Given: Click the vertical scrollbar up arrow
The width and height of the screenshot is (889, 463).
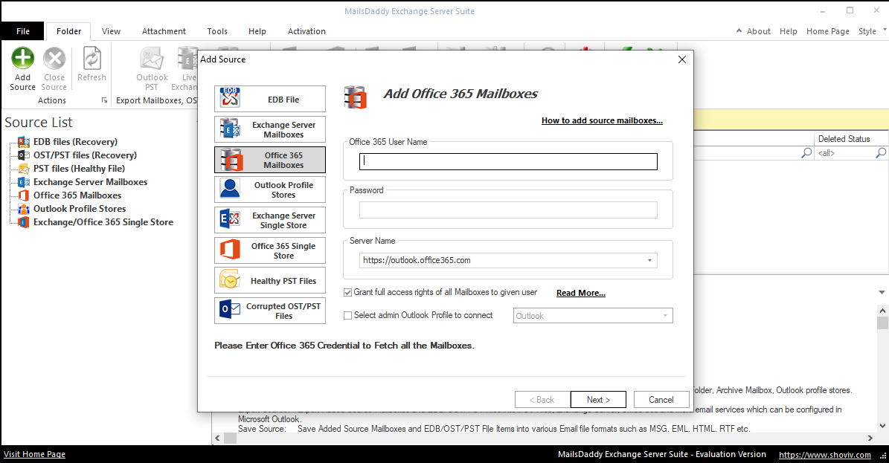Looking at the screenshot, I should (x=882, y=311).
